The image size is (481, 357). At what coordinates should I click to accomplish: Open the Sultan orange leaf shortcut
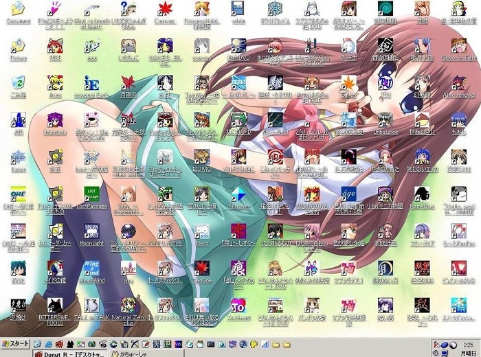(x=349, y=83)
